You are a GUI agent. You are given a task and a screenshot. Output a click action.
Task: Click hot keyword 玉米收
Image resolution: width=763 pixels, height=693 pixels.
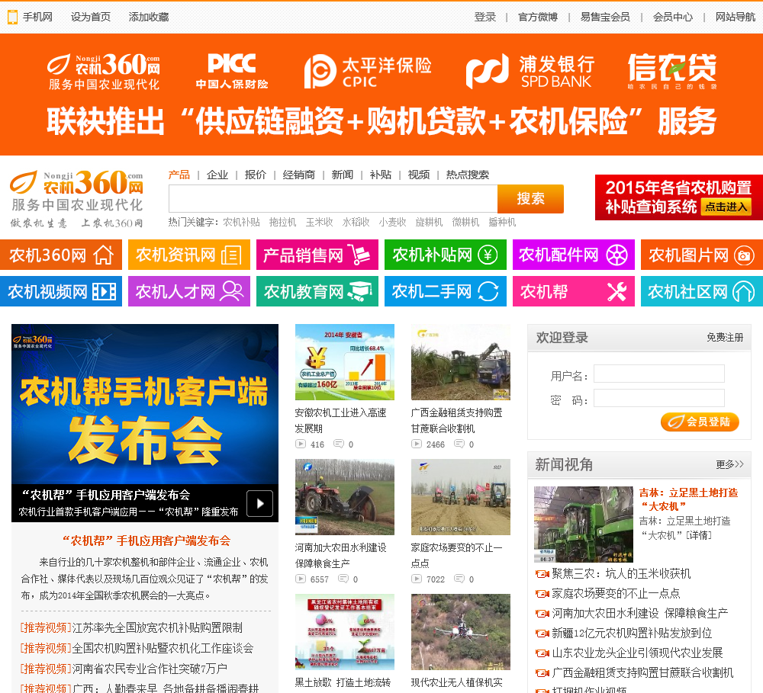[319, 223]
